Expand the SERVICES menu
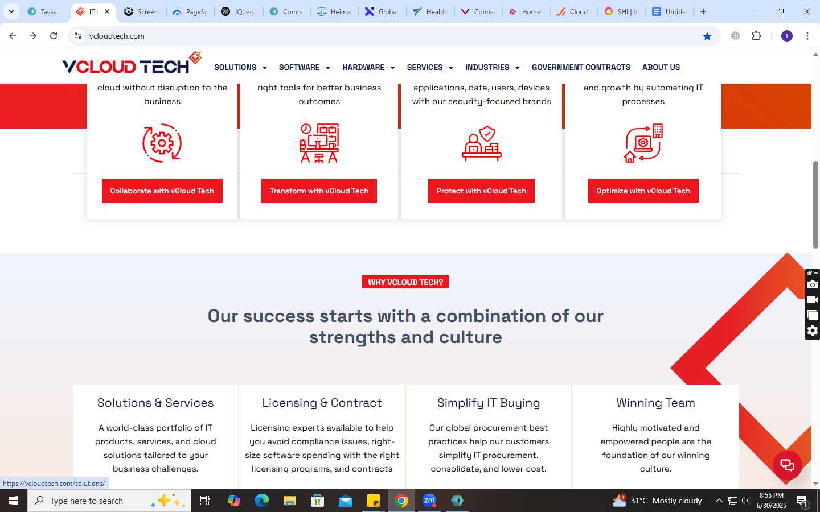820x512 pixels. pos(430,67)
